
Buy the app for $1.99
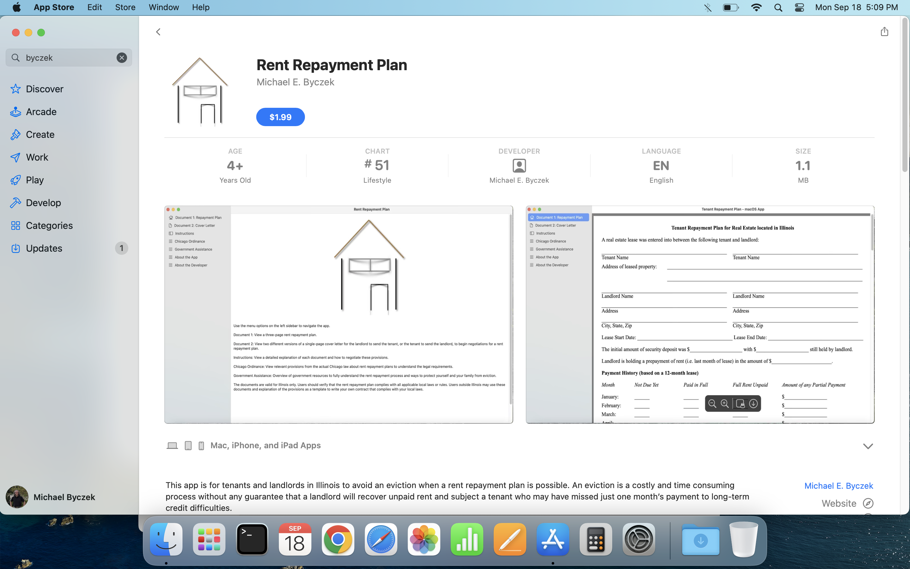pyautogui.click(x=280, y=117)
